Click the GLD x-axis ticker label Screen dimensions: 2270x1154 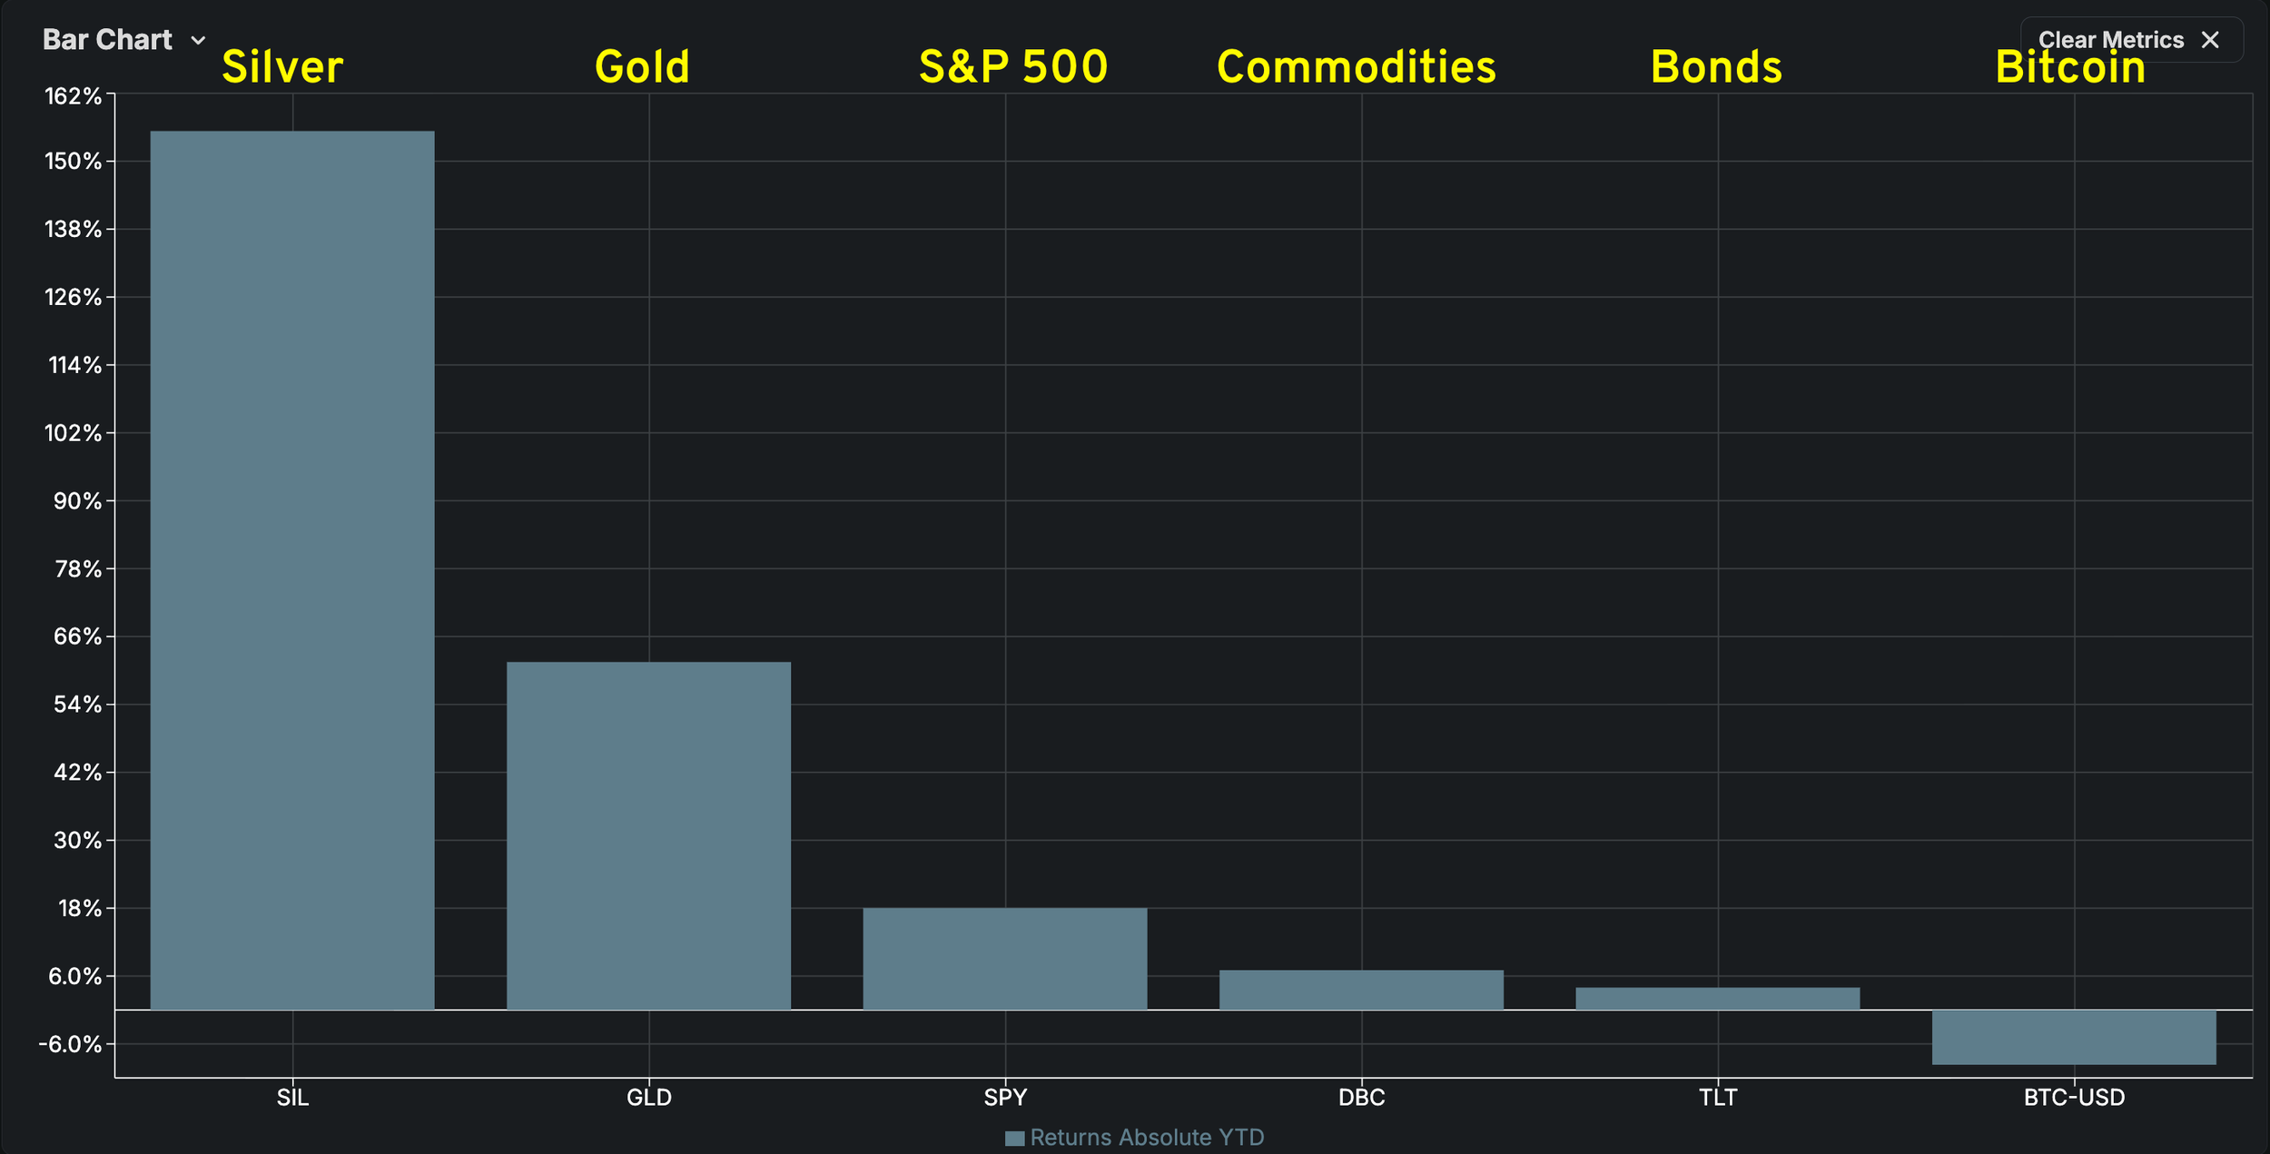coord(648,1098)
